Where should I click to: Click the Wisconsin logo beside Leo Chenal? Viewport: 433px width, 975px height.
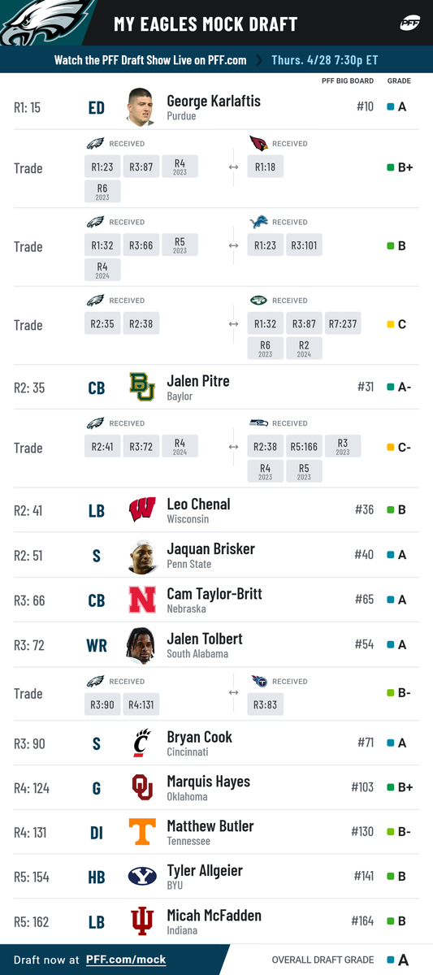coord(142,510)
